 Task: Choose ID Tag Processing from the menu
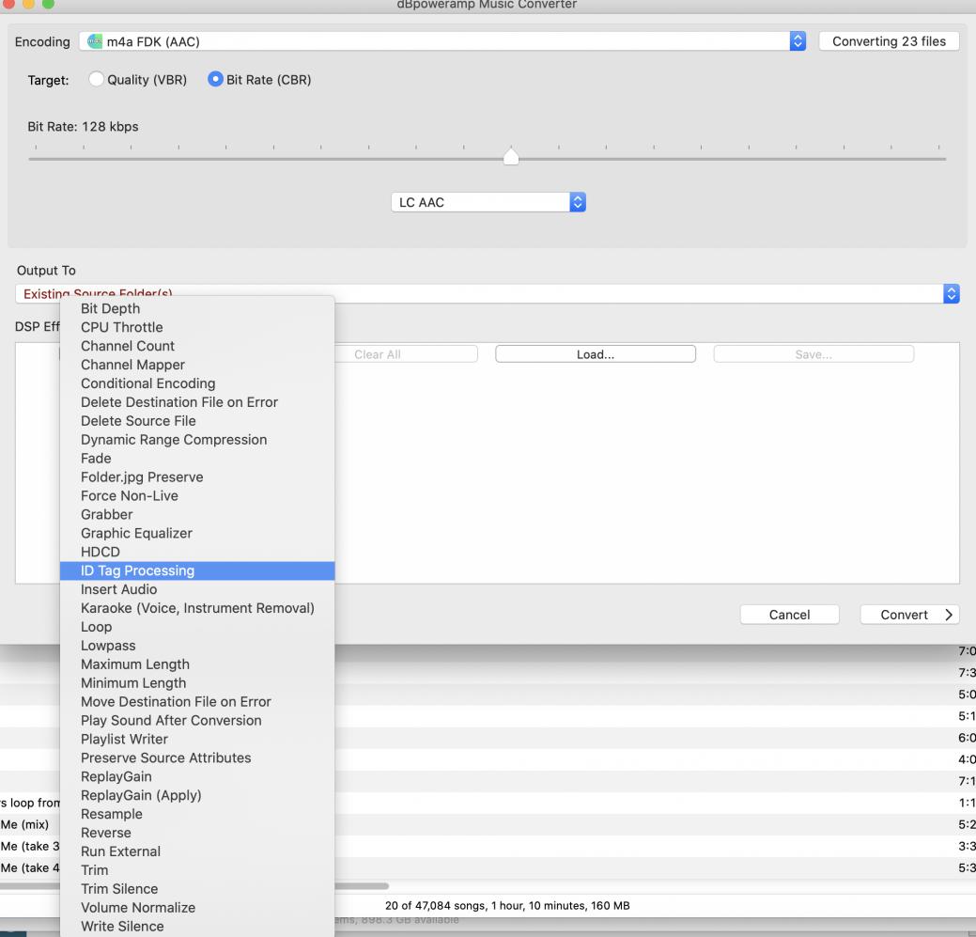click(x=137, y=570)
